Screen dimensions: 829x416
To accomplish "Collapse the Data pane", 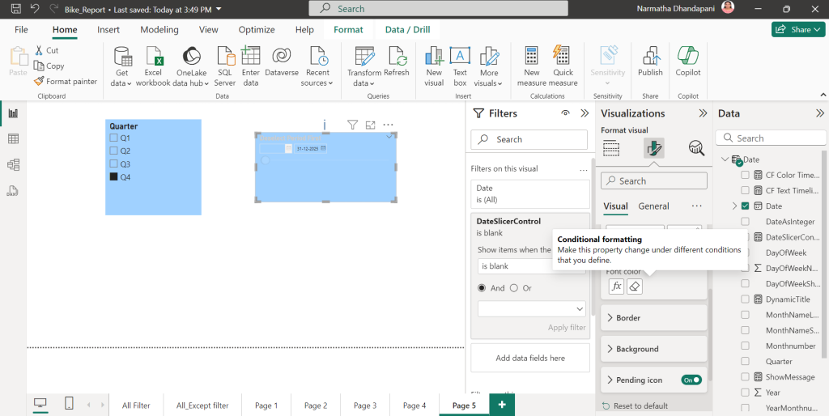I will [x=819, y=113].
